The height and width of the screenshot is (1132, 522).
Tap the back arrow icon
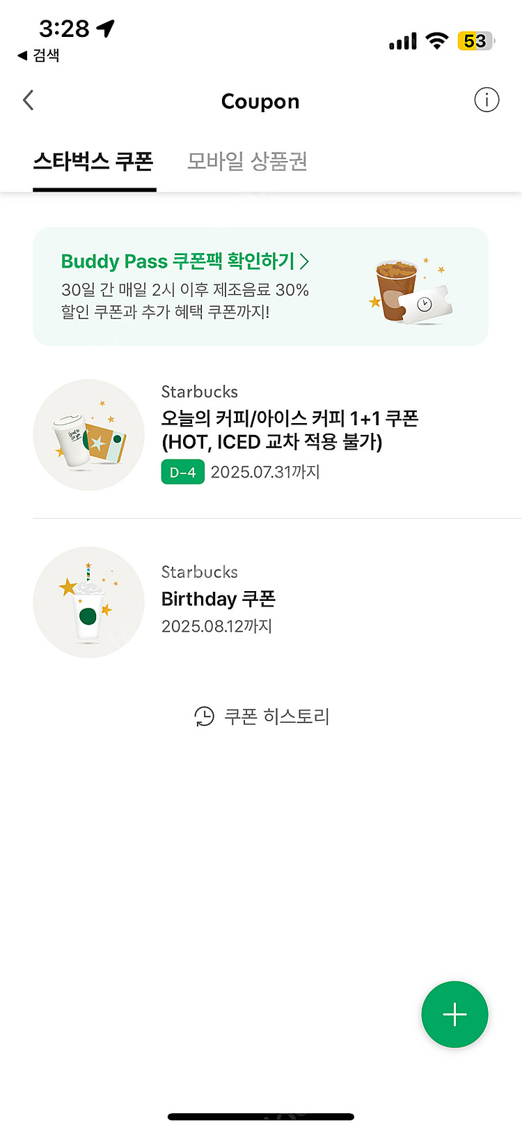(x=29, y=100)
